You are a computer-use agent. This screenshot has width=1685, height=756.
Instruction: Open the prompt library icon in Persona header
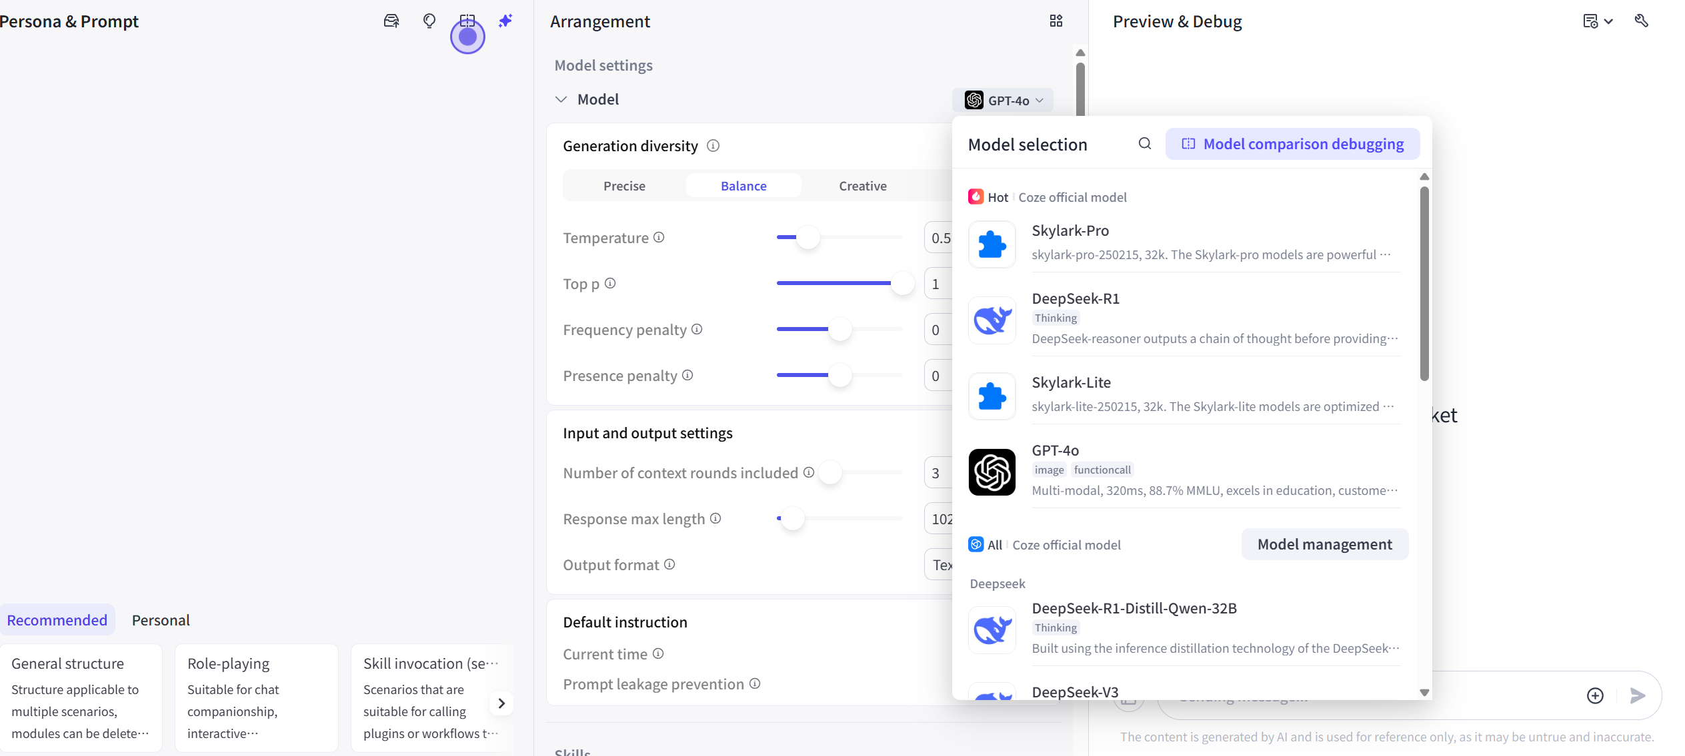tap(391, 21)
